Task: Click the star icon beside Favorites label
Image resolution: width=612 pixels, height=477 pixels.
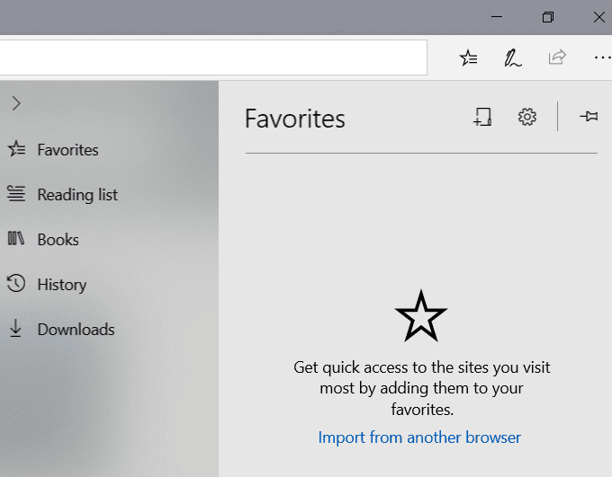Action: [x=16, y=150]
